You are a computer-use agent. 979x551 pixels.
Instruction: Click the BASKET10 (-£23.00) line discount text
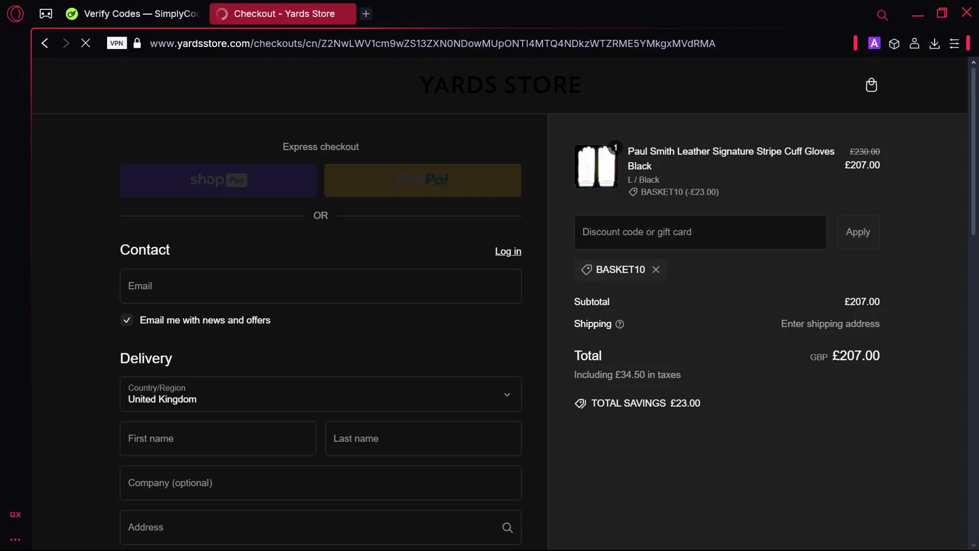679,192
